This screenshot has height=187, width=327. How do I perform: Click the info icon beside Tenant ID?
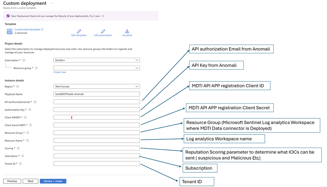20,164
